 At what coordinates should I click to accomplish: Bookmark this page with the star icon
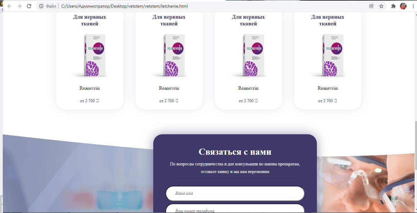381,6
